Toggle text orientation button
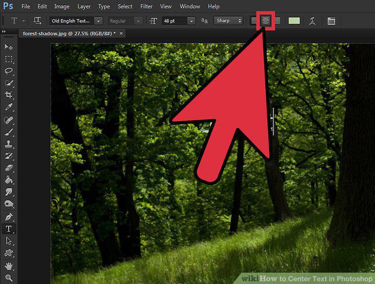Viewport: 375px width, 284px height. (37, 21)
